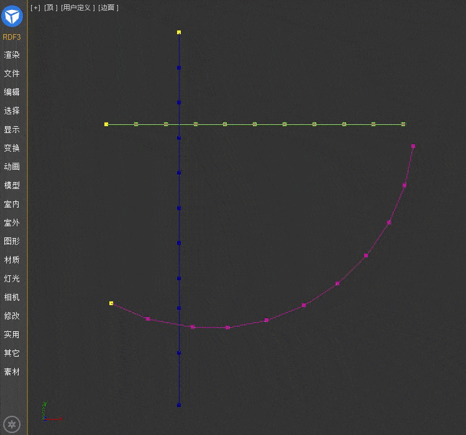Screen dimensions: 466x435
Task: Open the 编辑 menu
Action: click(x=12, y=92)
